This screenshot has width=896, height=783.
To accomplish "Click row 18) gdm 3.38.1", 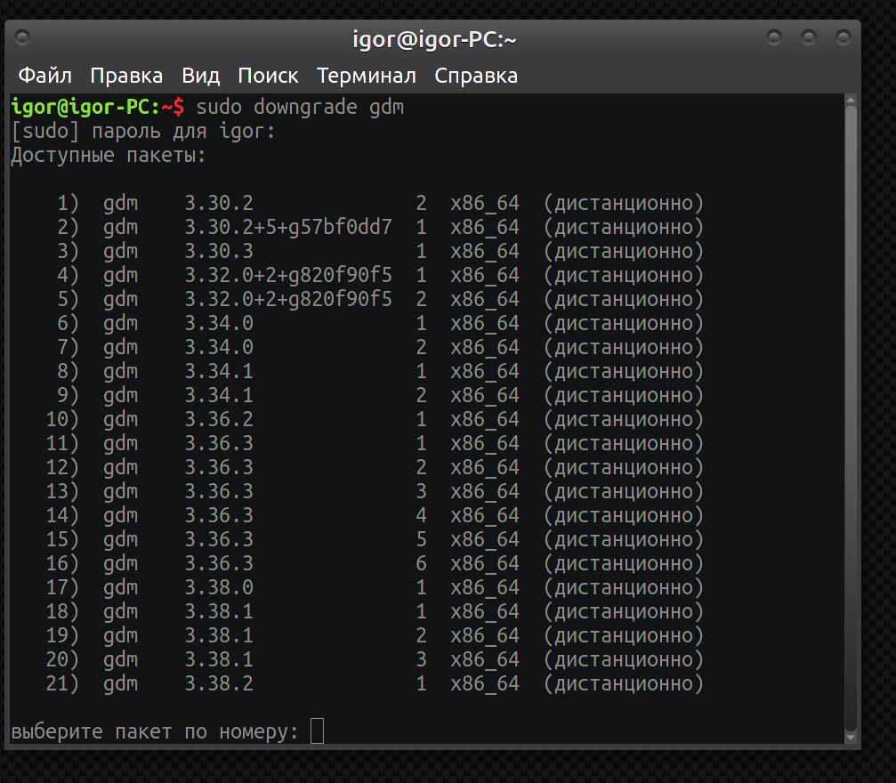I will pos(375,611).
